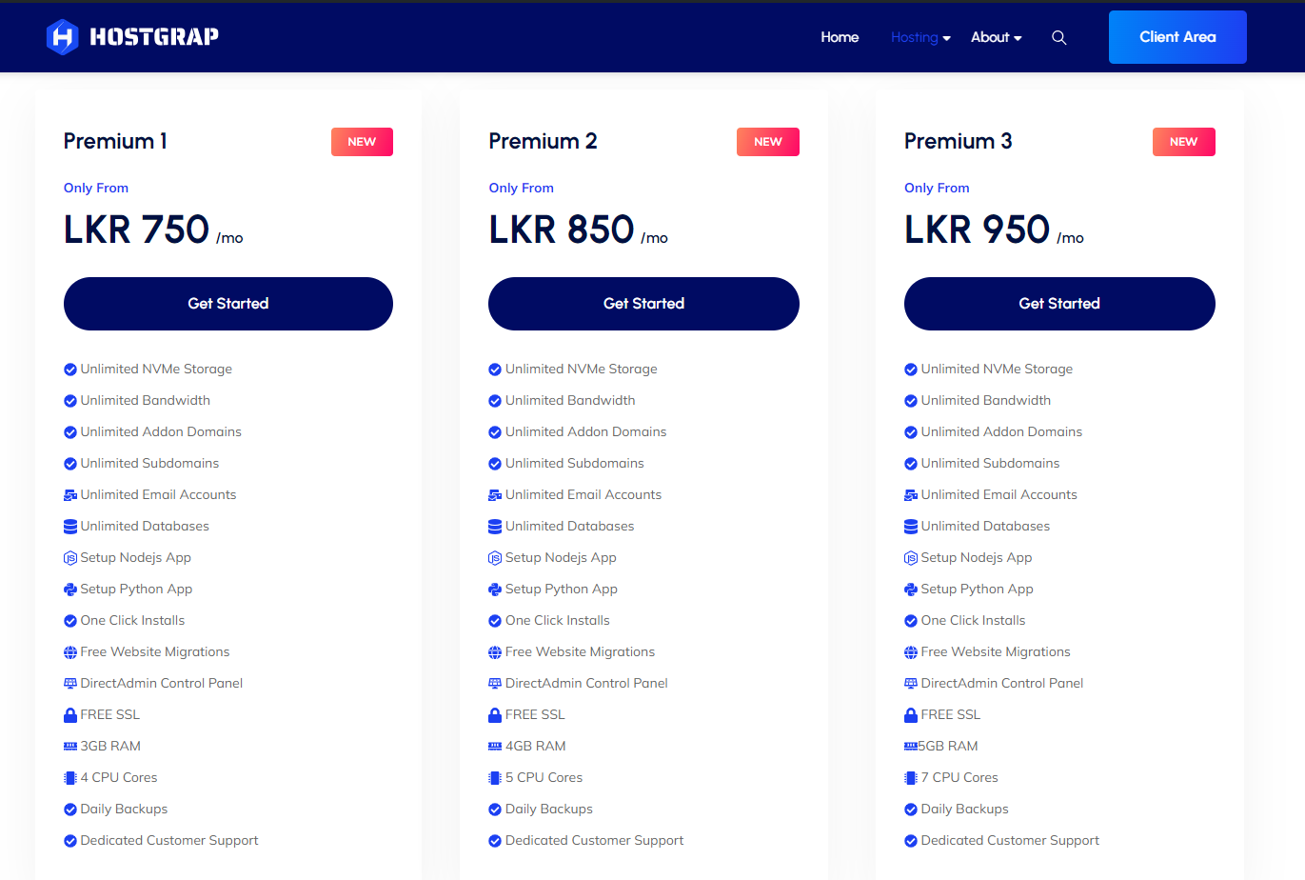Click Get Started for Premium 3
The width and height of the screenshot is (1305, 880).
[1059, 304]
